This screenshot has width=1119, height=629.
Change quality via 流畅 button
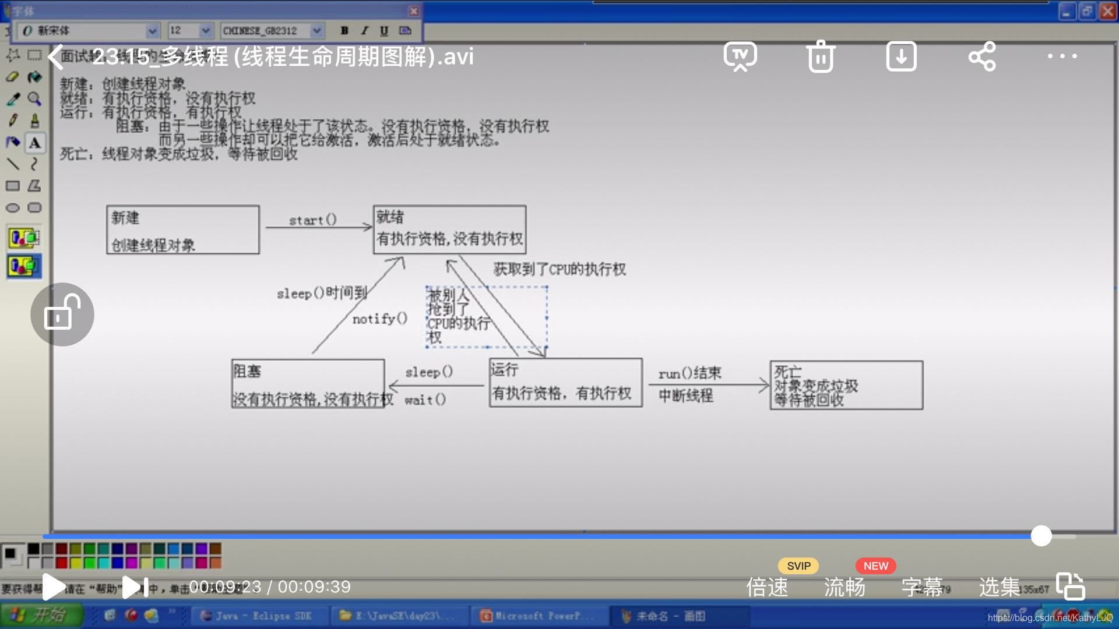click(x=844, y=586)
